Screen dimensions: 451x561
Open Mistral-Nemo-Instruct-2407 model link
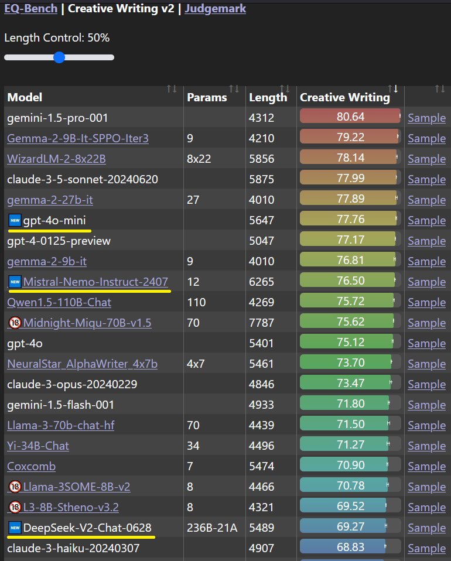[x=95, y=282]
